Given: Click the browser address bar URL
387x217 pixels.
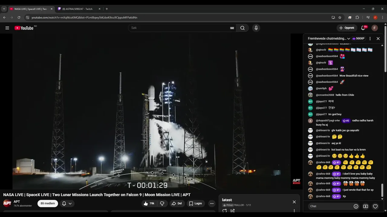Looking at the screenshot, I should [84, 17].
